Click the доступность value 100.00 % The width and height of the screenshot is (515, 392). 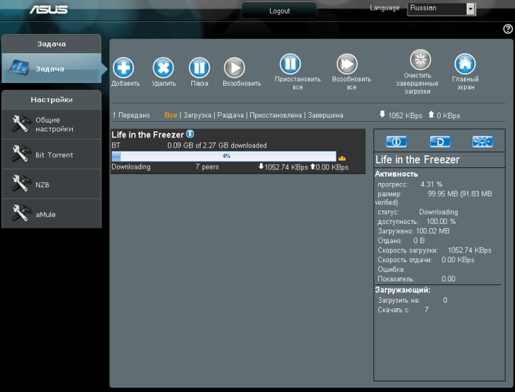click(x=441, y=221)
